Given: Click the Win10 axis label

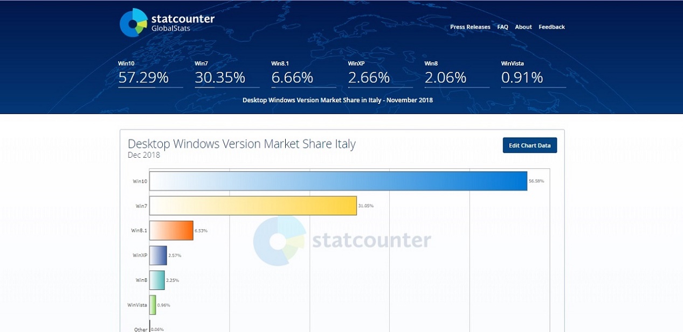Looking at the screenshot, I should pyautogui.click(x=140, y=181).
